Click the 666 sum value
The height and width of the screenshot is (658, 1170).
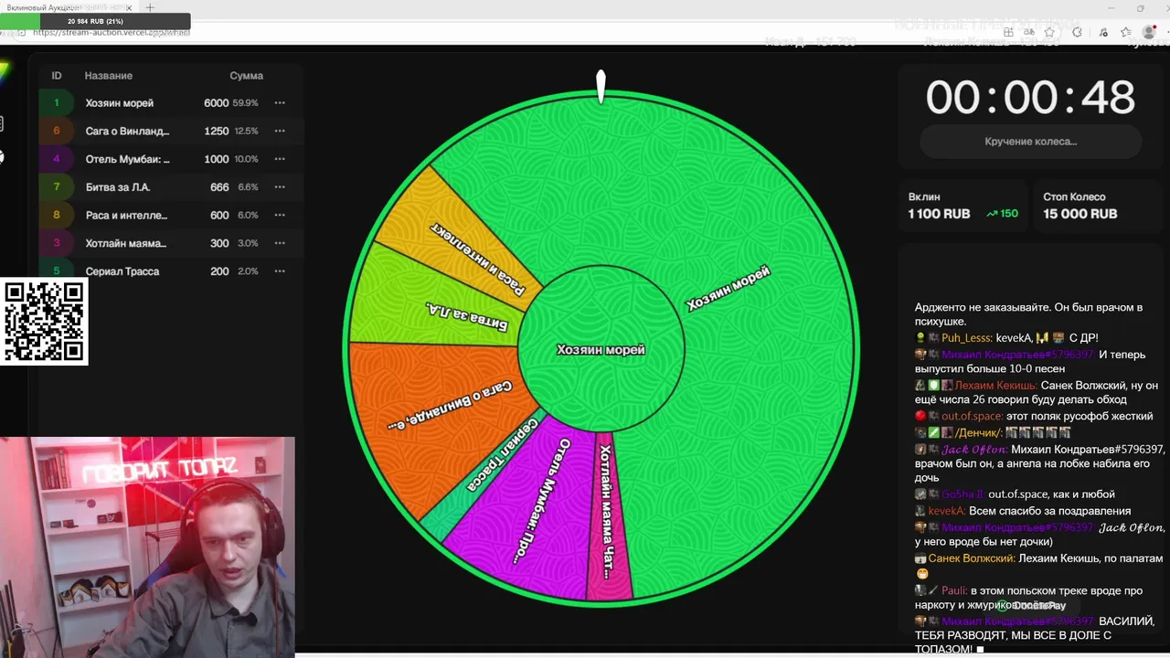coord(219,187)
